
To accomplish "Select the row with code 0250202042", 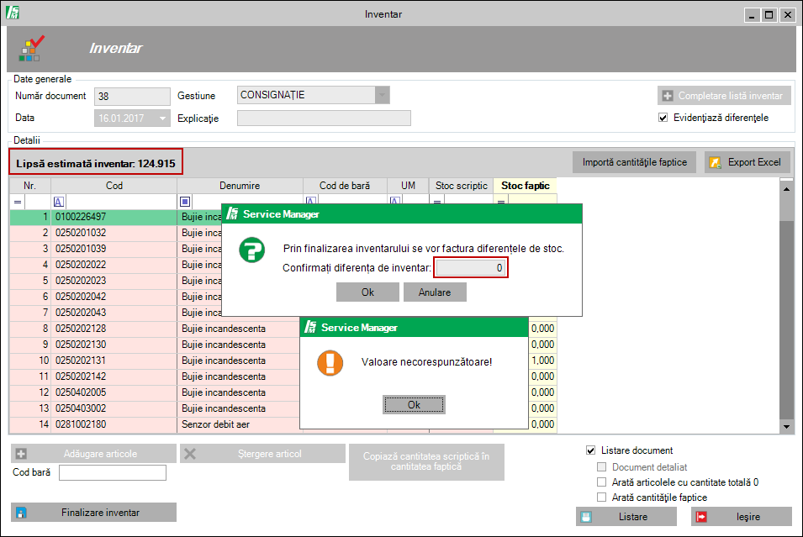I will point(116,297).
